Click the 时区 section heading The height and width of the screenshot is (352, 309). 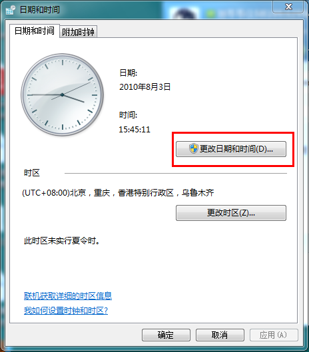click(32, 173)
